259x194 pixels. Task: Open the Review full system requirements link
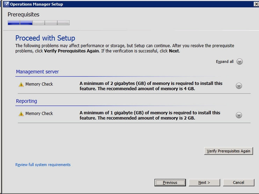(x=43, y=165)
